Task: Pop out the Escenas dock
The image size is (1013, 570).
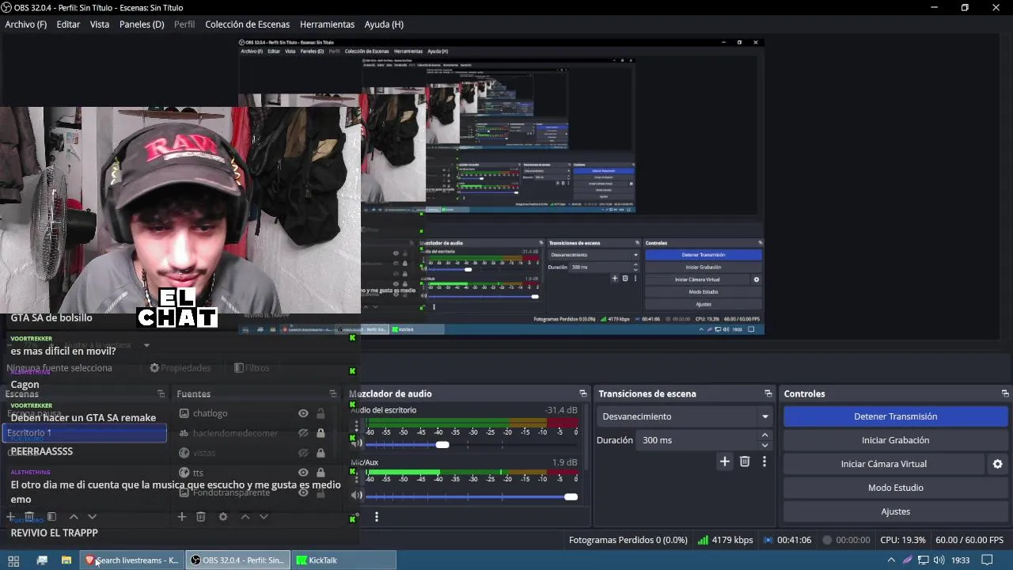Action: point(161,393)
